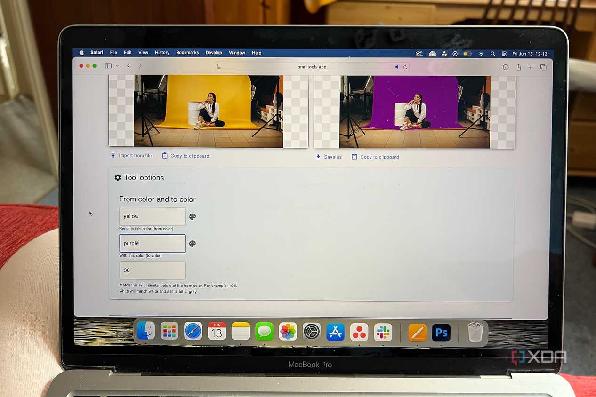Copy the purple-backdrop image to clipboard
The height and width of the screenshot is (397, 596).
pyautogui.click(x=375, y=157)
